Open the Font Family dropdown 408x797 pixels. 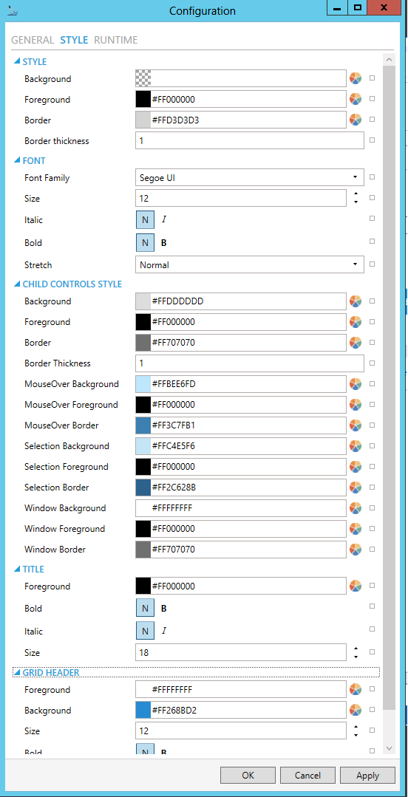[250, 178]
